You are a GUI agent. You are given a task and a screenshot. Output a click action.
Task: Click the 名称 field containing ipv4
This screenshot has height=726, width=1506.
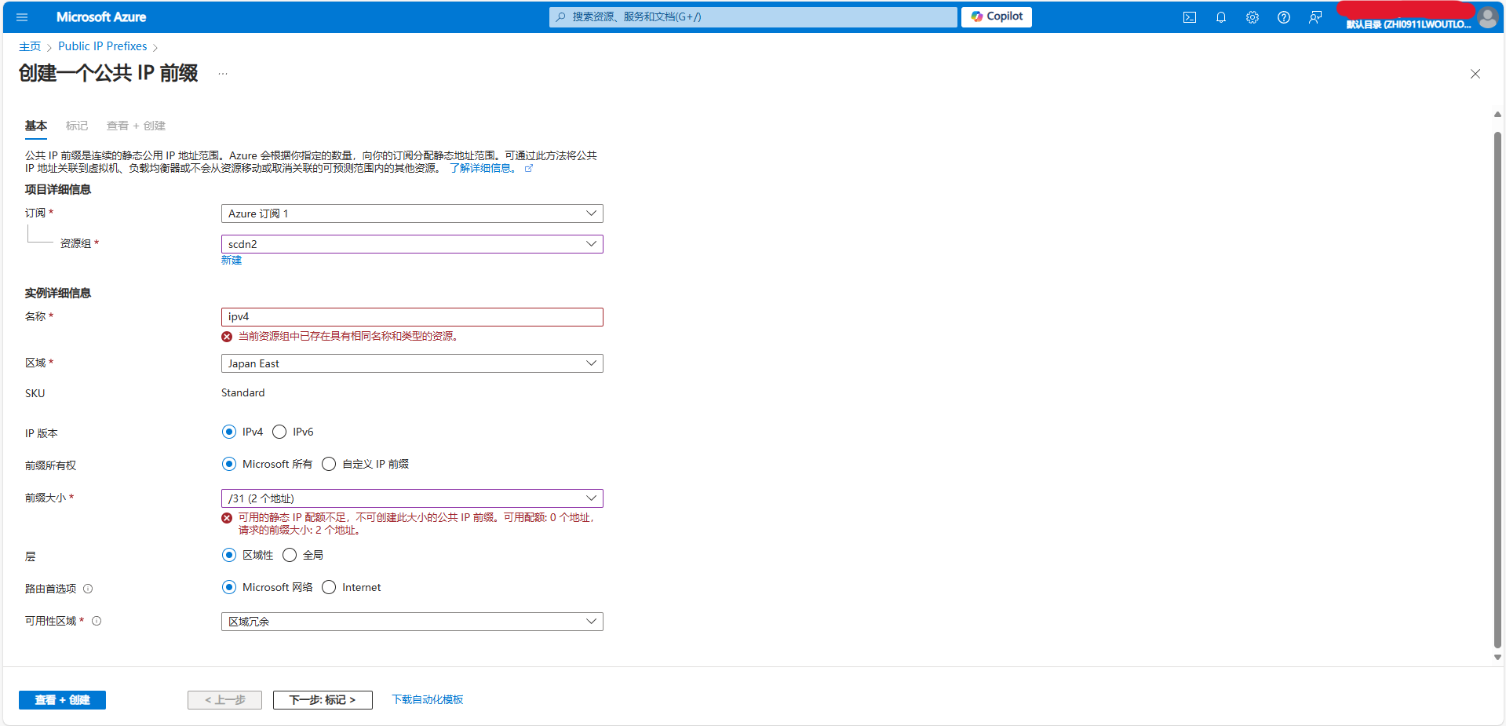click(412, 316)
